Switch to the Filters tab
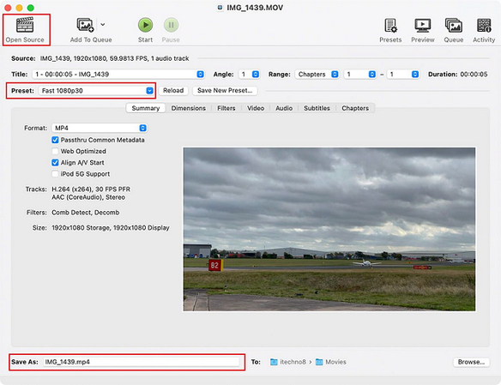Screen dimensions: 501x385 226,108
